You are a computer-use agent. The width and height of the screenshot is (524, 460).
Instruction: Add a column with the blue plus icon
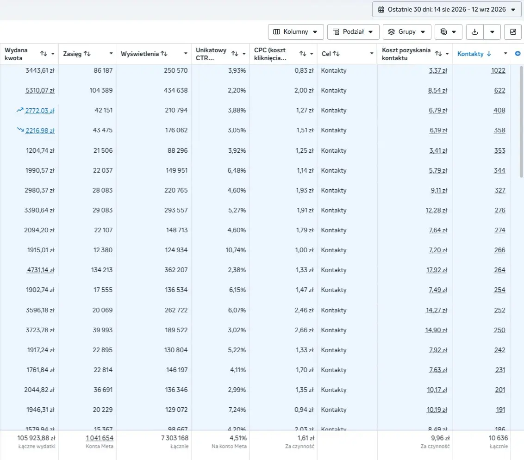[518, 53]
